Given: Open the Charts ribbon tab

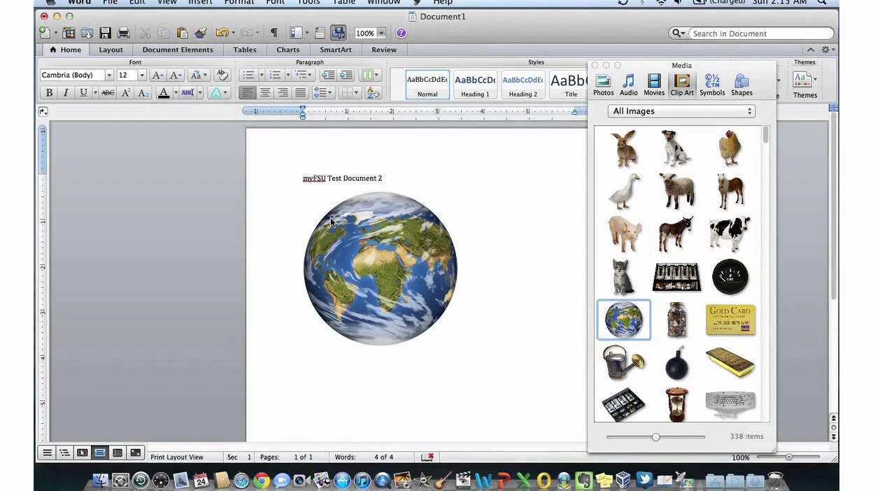Looking at the screenshot, I should (x=288, y=50).
